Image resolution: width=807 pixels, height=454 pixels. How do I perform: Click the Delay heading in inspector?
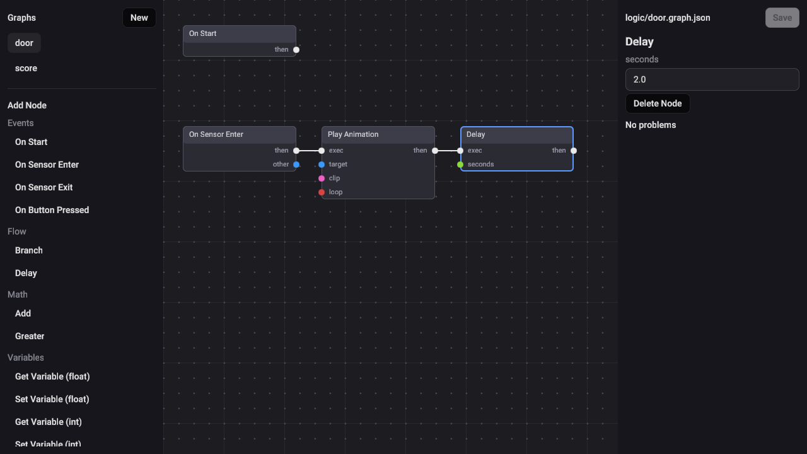point(639,42)
